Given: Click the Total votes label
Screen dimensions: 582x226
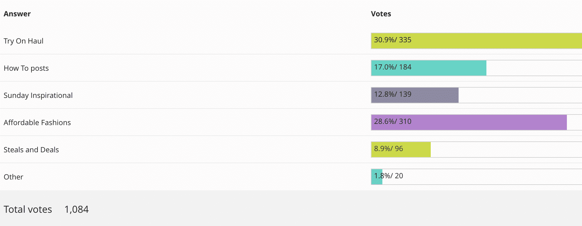Looking at the screenshot, I should pyautogui.click(x=28, y=209).
